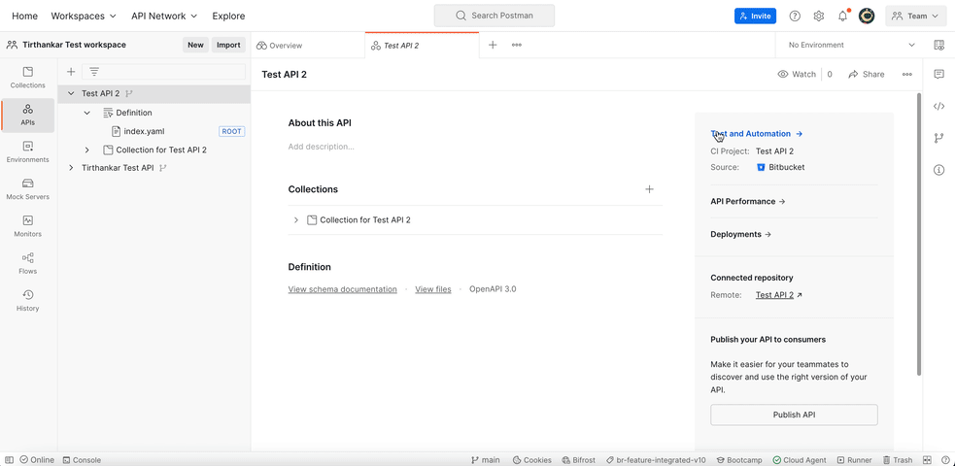Click the Share button

[866, 74]
